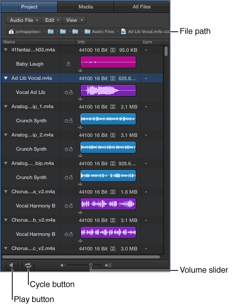The height and width of the screenshot is (306, 234).
Task: Click anchor below Analog...ip_1.m4a waveform
Action: pyautogui.click(x=81, y=127)
